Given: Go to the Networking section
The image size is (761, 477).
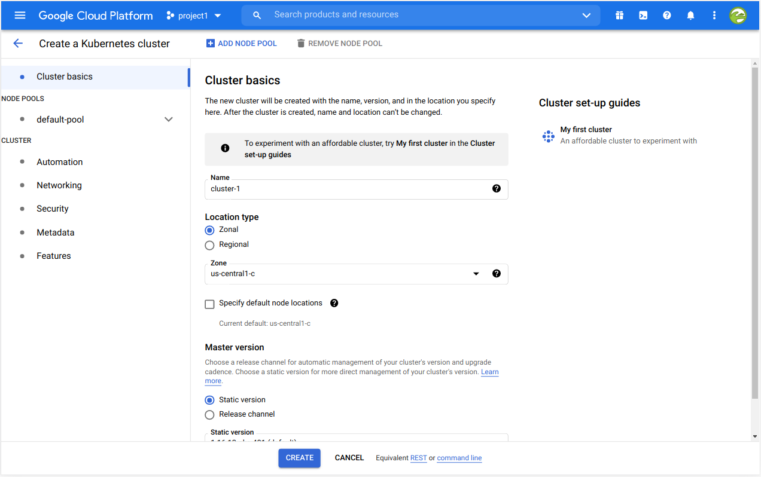Looking at the screenshot, I should (59, 185).
